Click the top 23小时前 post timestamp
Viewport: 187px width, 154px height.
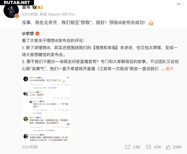[x=30, y=14]
